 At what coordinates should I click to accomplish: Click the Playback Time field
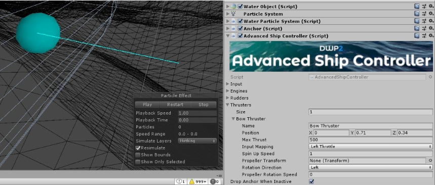[197, 120]
